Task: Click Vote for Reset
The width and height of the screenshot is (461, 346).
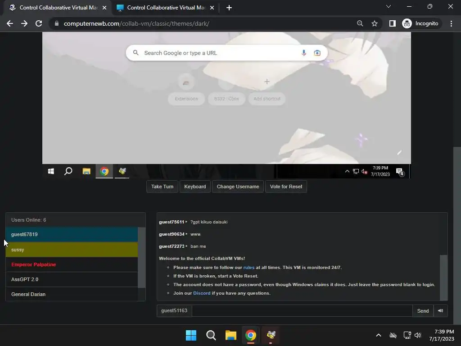Action: [286, 187]
